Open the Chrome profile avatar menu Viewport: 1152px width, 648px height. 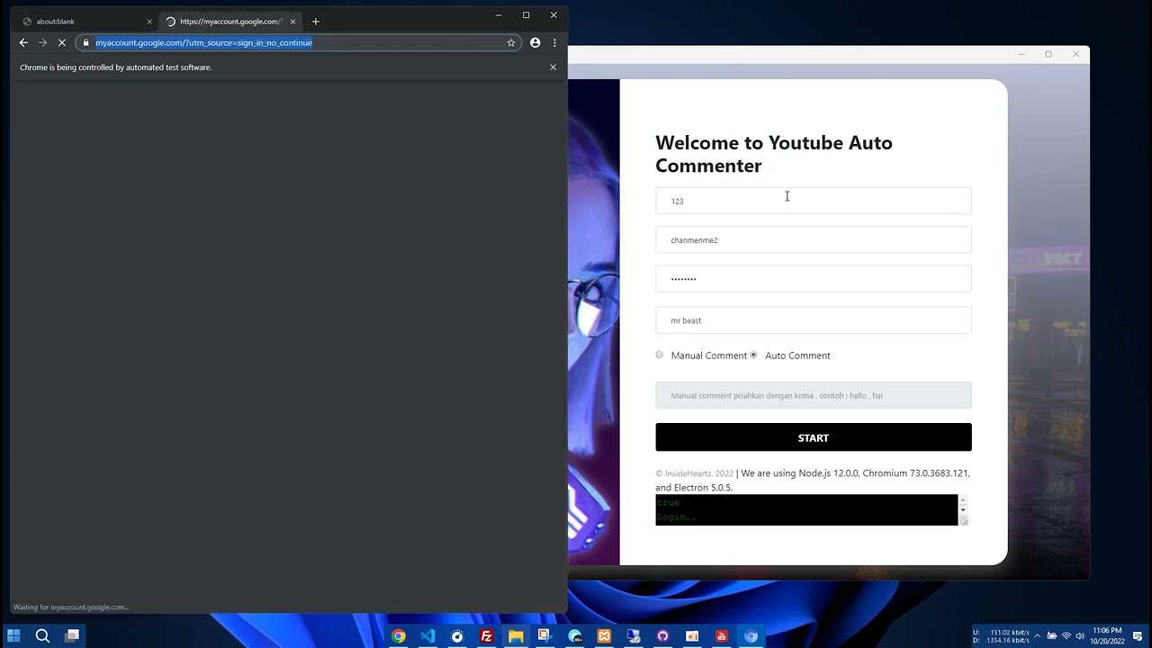coord(535,42)
